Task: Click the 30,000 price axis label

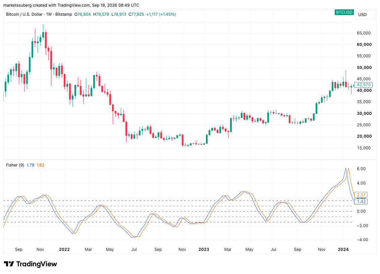Action: pyautogui.click(x=364, y=114)
